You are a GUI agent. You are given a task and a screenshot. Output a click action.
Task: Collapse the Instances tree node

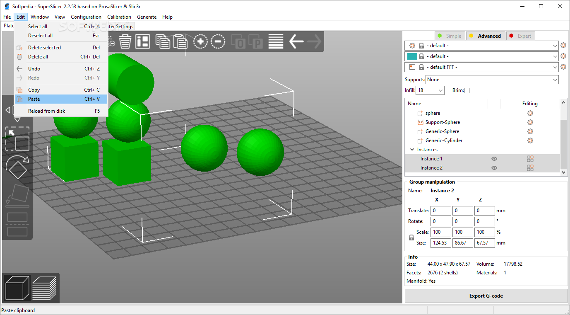(x=412, y=150)
